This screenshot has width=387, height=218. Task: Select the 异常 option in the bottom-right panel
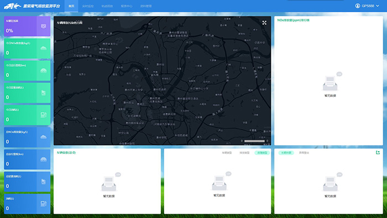[x=304, y=153]
